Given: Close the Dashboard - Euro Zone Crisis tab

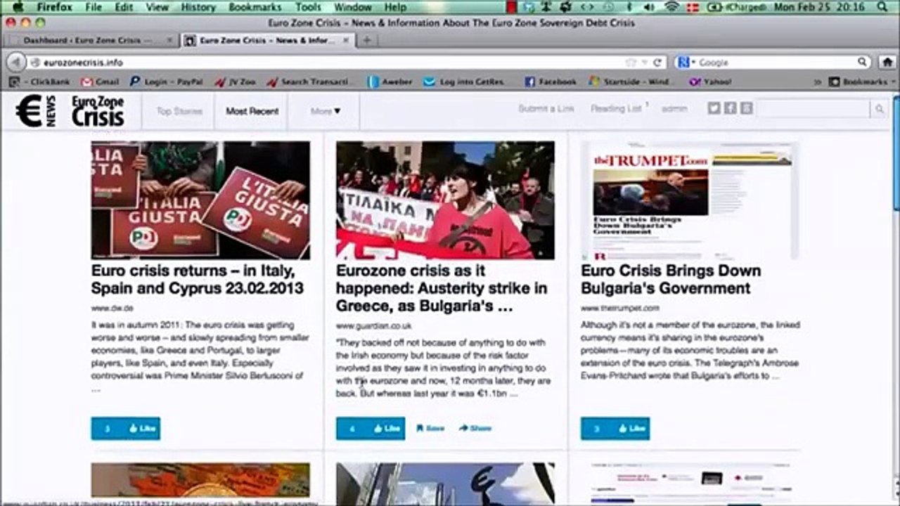Looking at the screenshot, I should 169,41.
